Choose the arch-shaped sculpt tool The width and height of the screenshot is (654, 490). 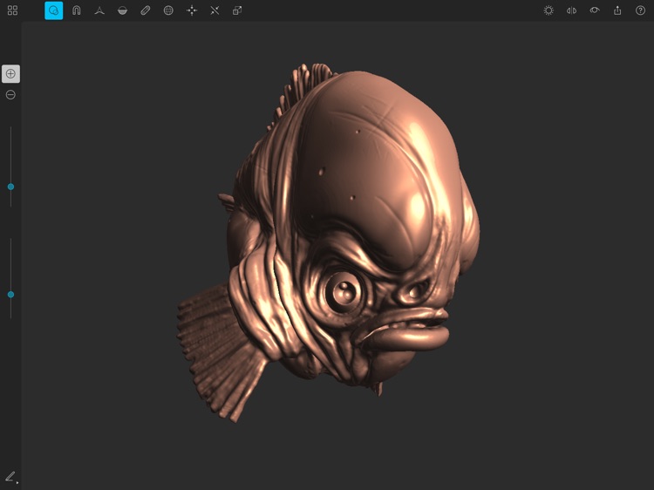point(77,10)
